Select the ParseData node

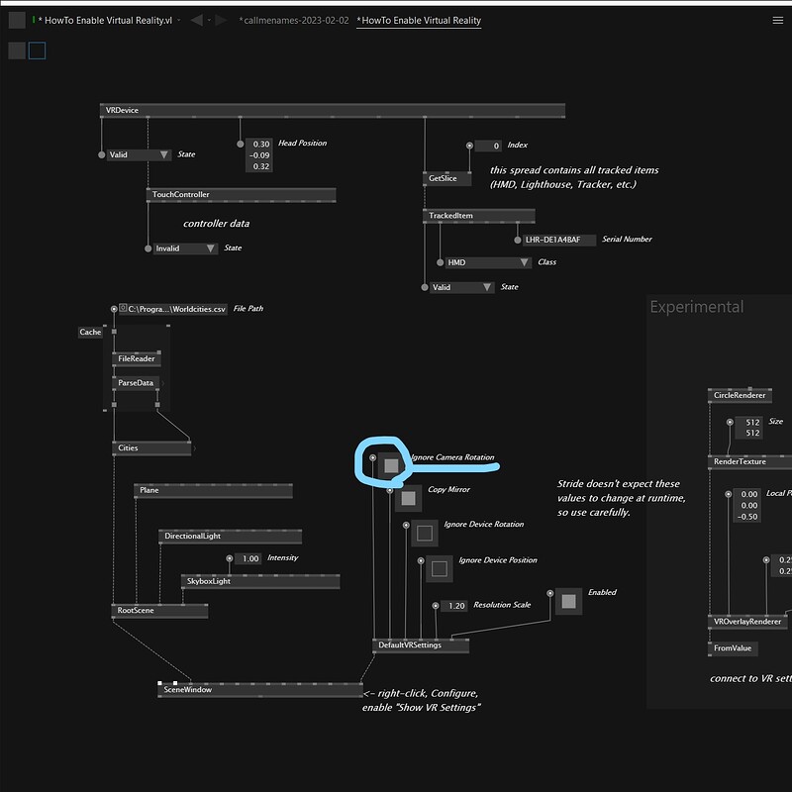[136, 383]
